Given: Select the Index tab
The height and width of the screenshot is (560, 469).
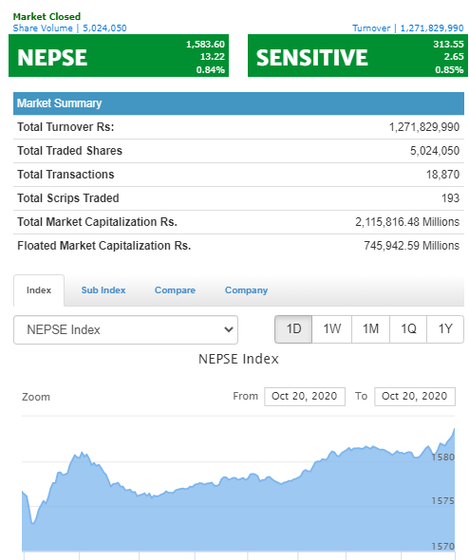Looking at the screenshot, I should click(39, 290).
